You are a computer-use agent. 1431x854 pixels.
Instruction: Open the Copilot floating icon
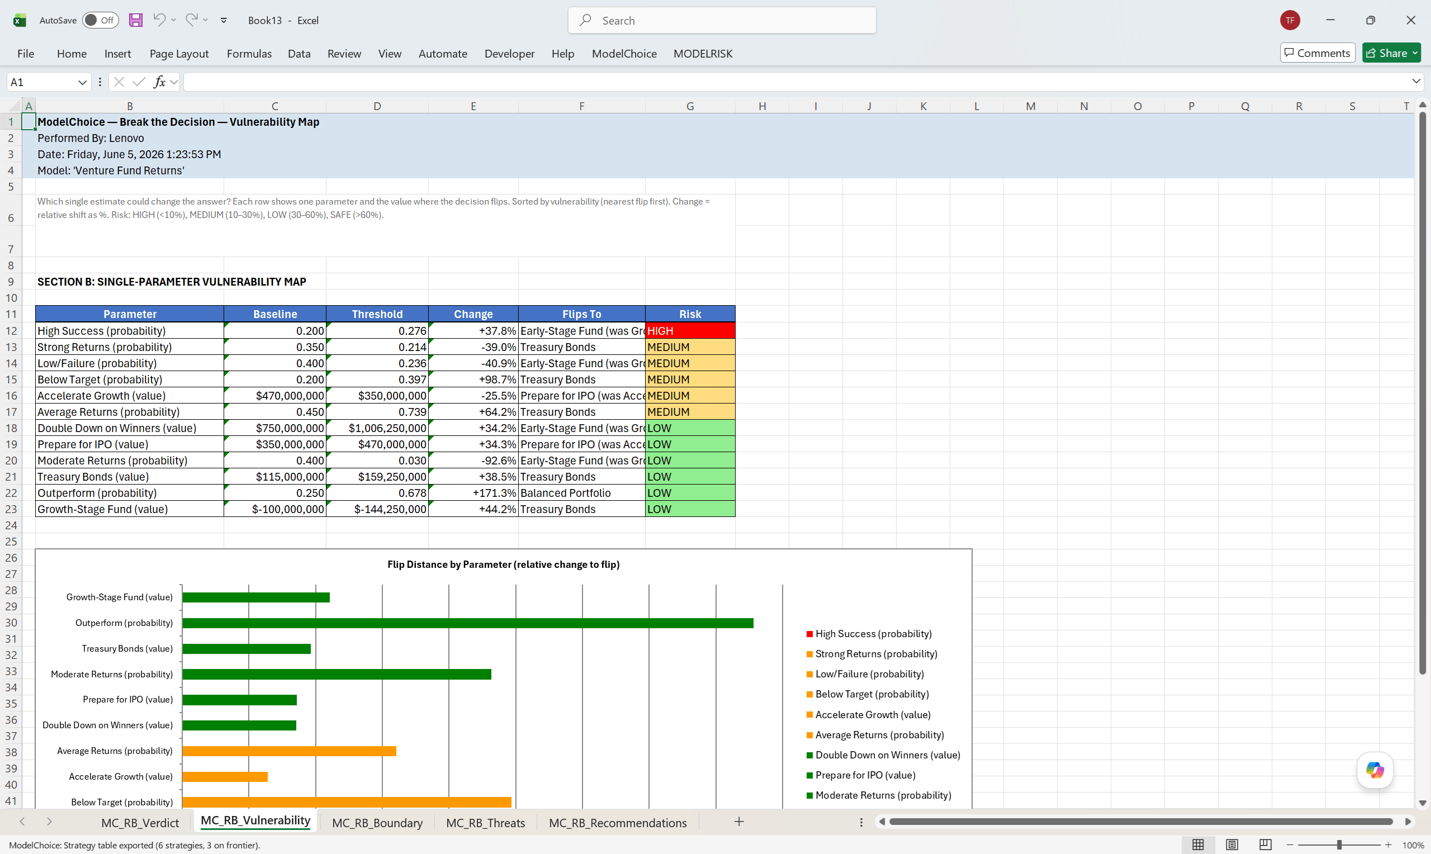(1375, 770)
